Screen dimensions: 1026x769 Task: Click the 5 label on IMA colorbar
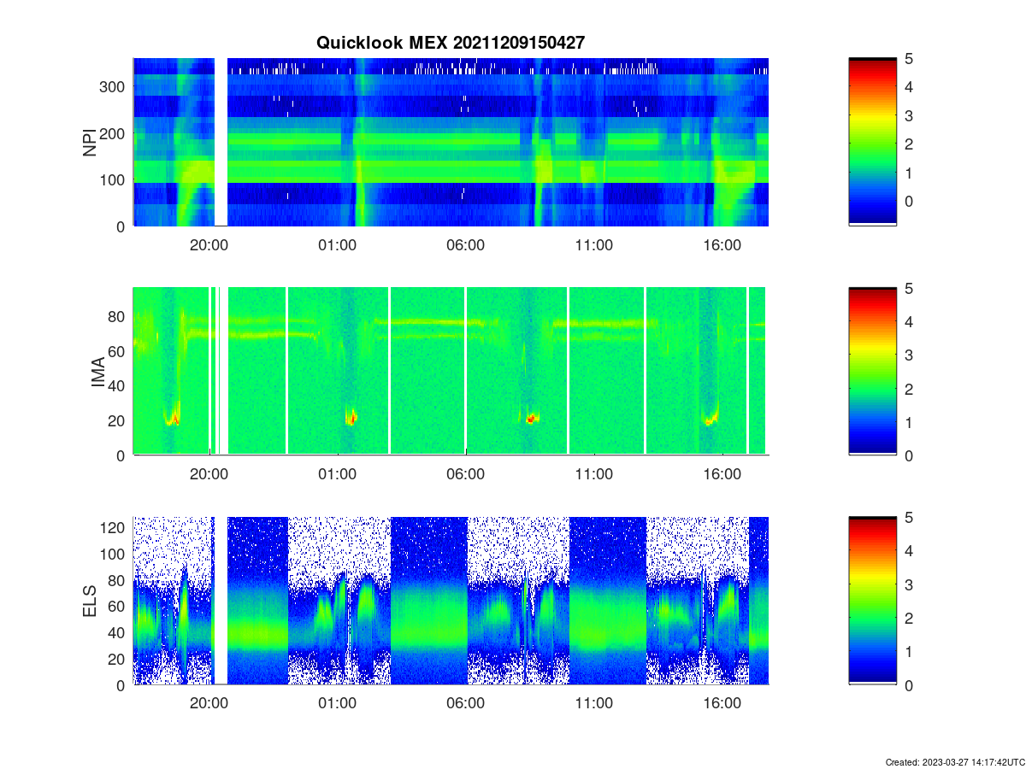click(907, 289)
